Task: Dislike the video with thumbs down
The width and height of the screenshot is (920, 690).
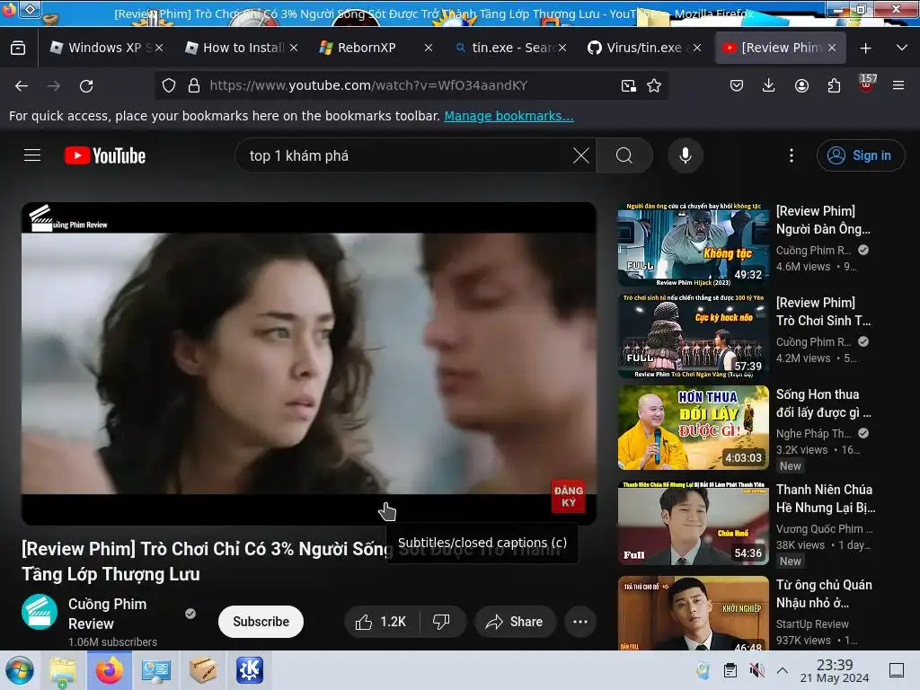Action: click(x=441, y=622)
